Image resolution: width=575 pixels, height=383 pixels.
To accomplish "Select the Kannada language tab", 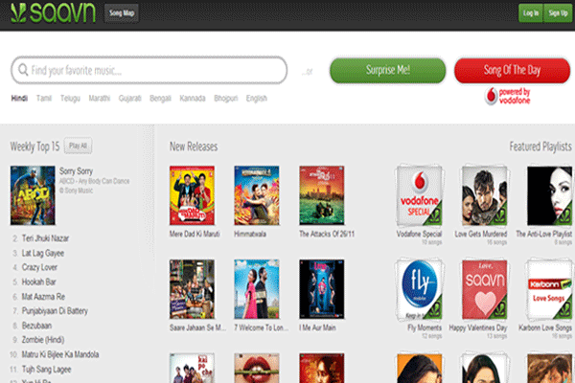I will (193, 99).
